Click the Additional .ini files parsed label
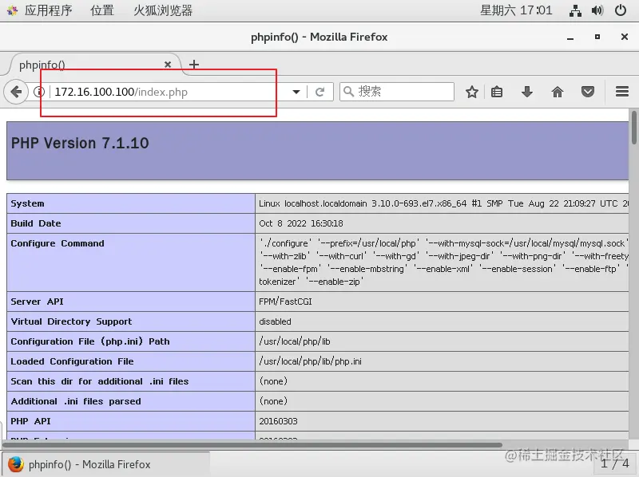Viewport: 639px width, 477px height. click(x=76, y=401)
